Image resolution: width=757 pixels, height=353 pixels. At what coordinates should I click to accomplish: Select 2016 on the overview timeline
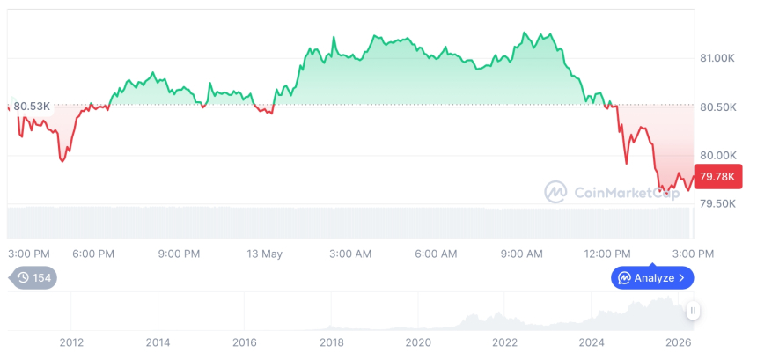coord(245,342)
